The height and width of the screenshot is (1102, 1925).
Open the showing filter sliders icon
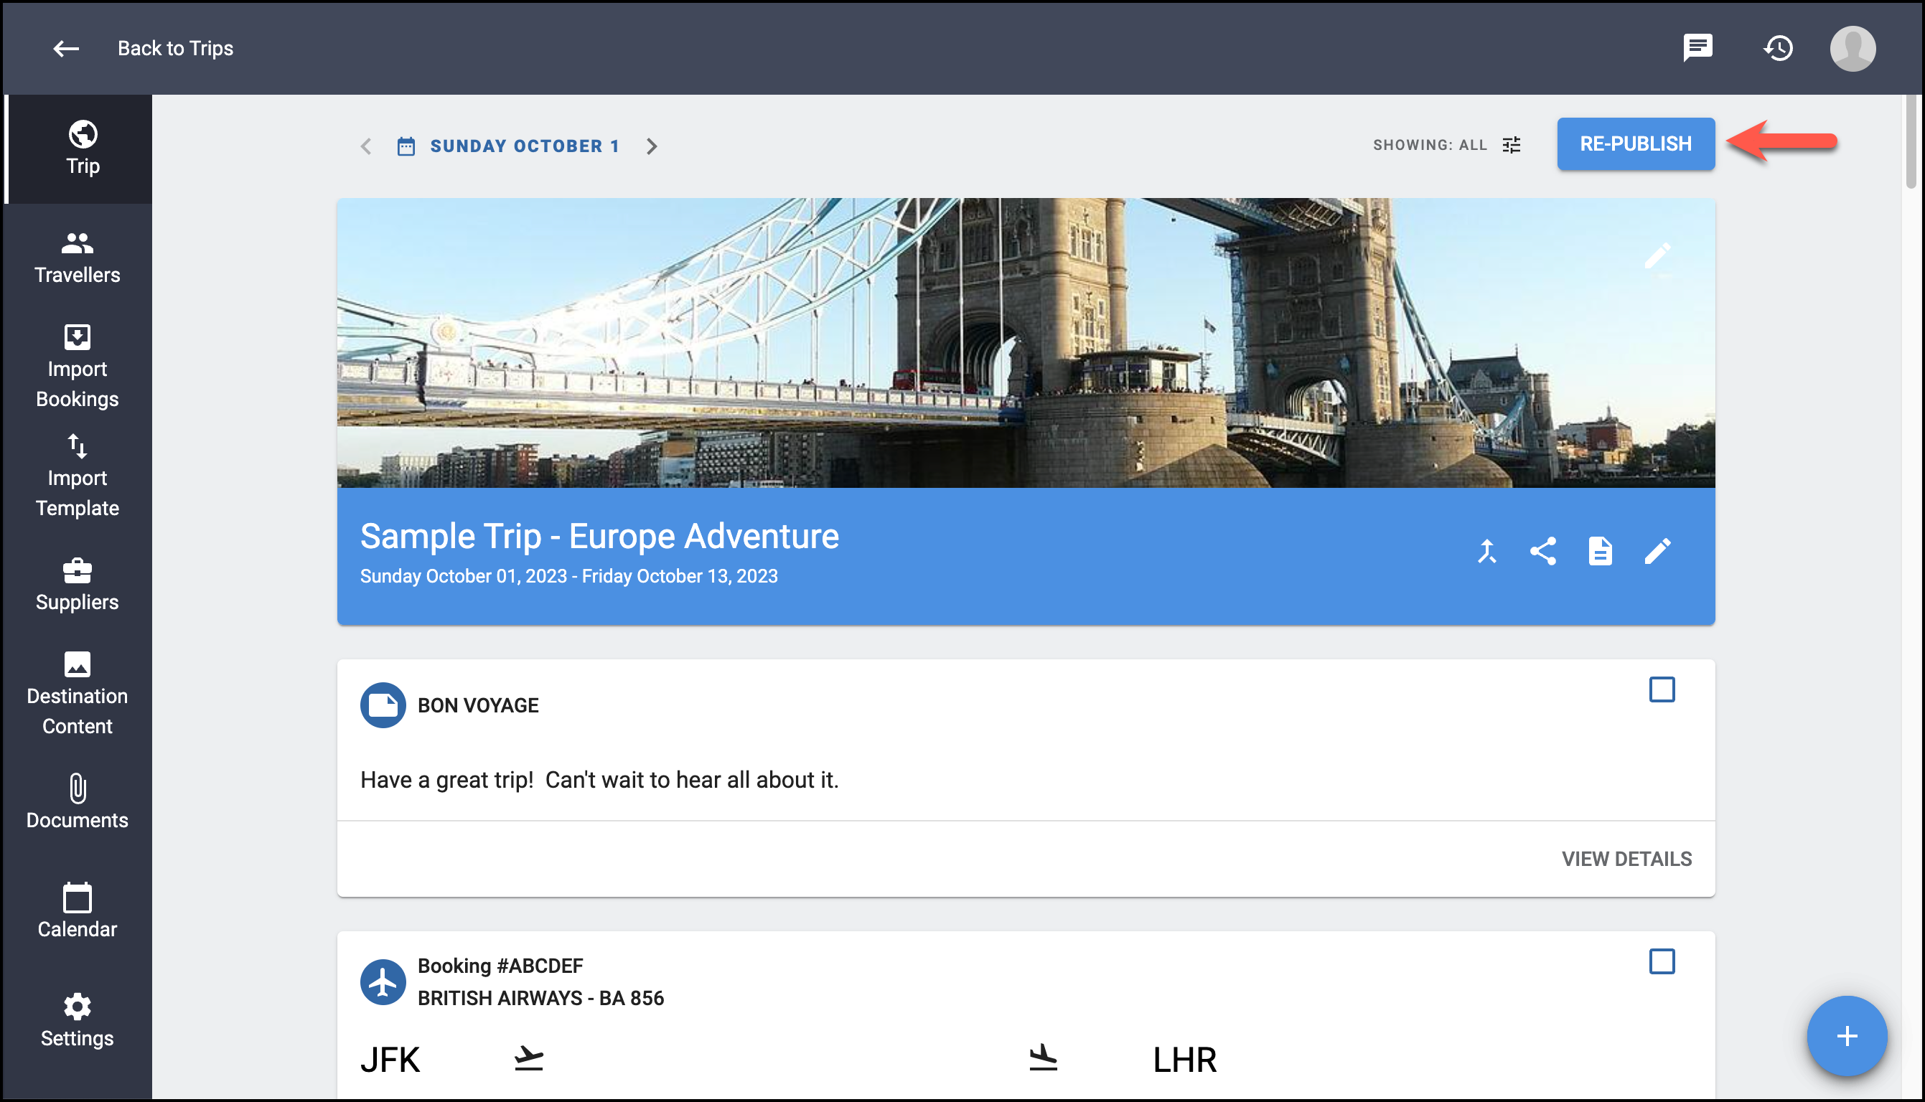point(1511,144)
